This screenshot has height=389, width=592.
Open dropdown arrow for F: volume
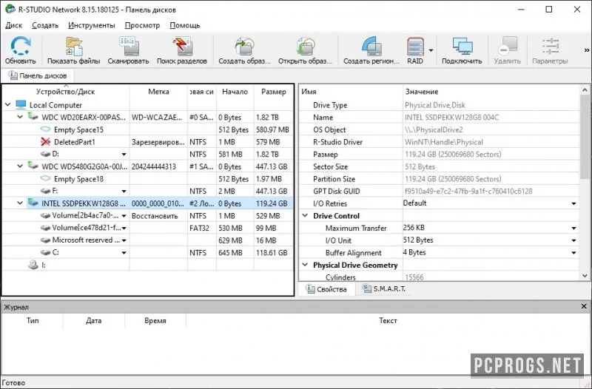(124, 192)
